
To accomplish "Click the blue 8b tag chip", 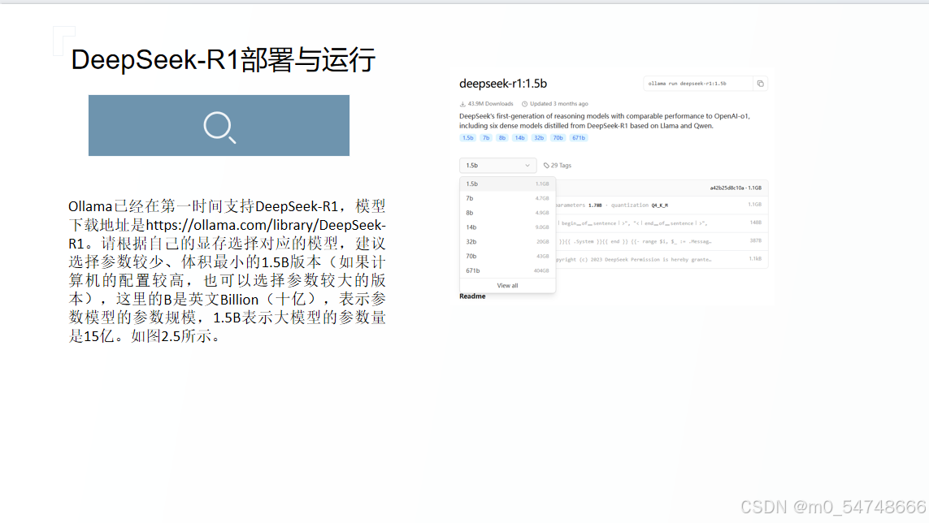I will (x=501, y=138).
